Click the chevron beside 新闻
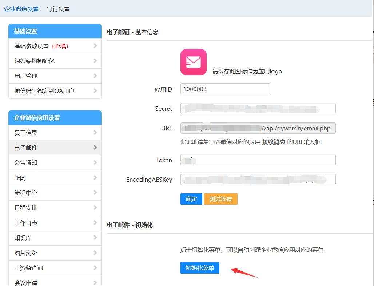The height and width of the screenshot is (286, 374). [x=95, y=178]
